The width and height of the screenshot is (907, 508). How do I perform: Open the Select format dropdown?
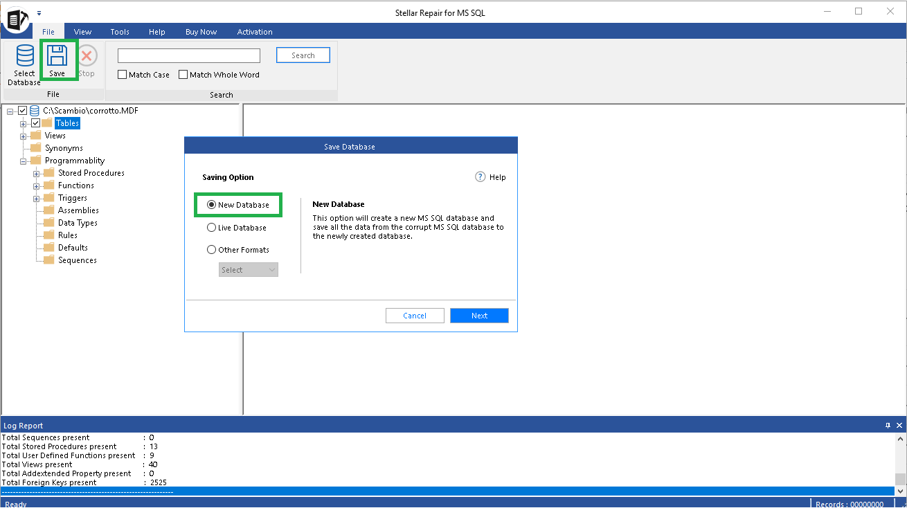coord(249,270)
